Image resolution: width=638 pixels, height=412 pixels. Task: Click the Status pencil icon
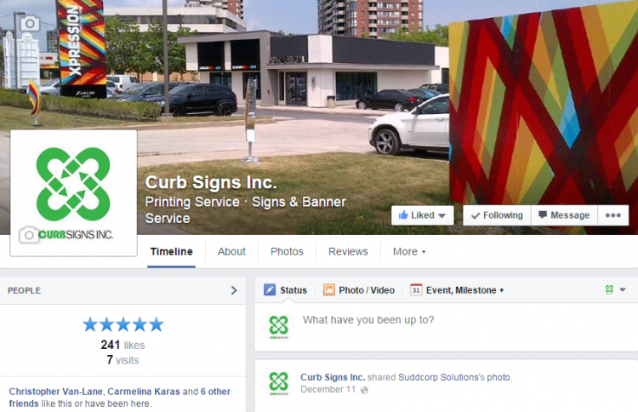point(270,290)
